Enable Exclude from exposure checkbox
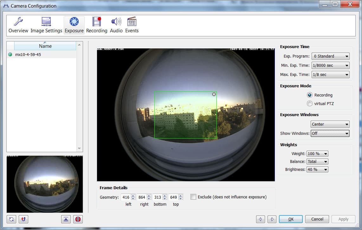 coord(193,197)
